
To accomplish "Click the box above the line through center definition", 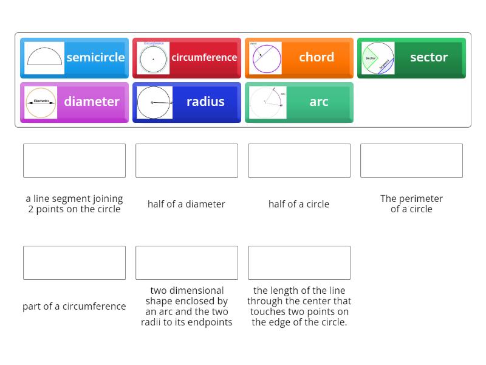I will 299,262.
